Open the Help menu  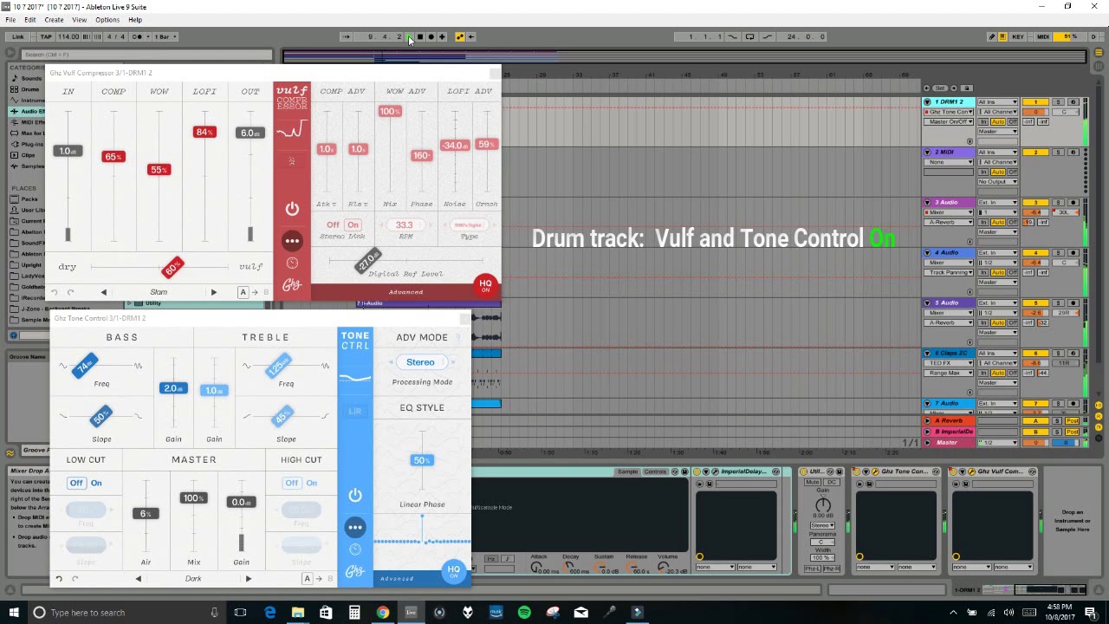click(135, 20)
